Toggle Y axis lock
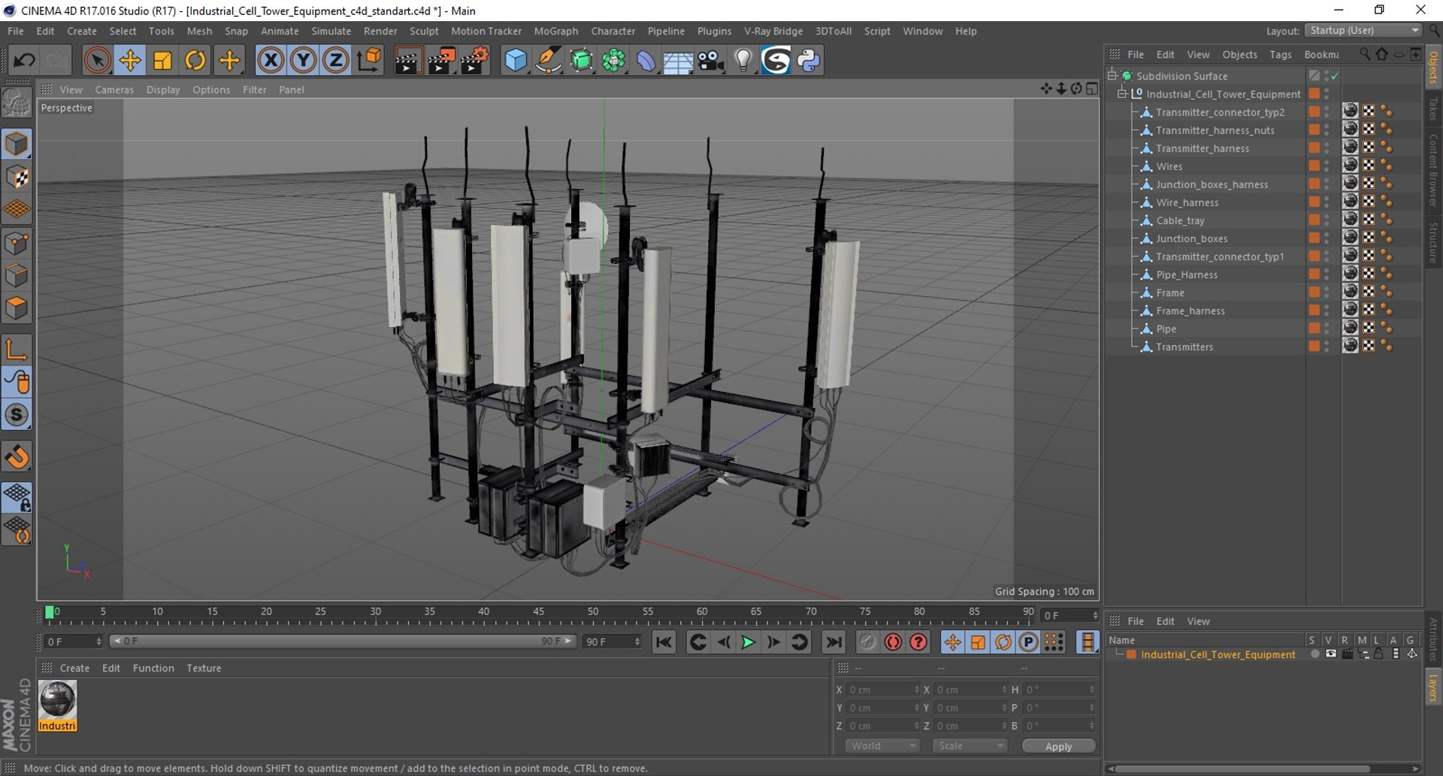The height and width of the screenshot is (776, 1443). (x=303, y=60)
